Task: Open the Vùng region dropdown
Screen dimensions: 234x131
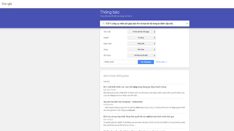Action: click(x=142, y=49)
